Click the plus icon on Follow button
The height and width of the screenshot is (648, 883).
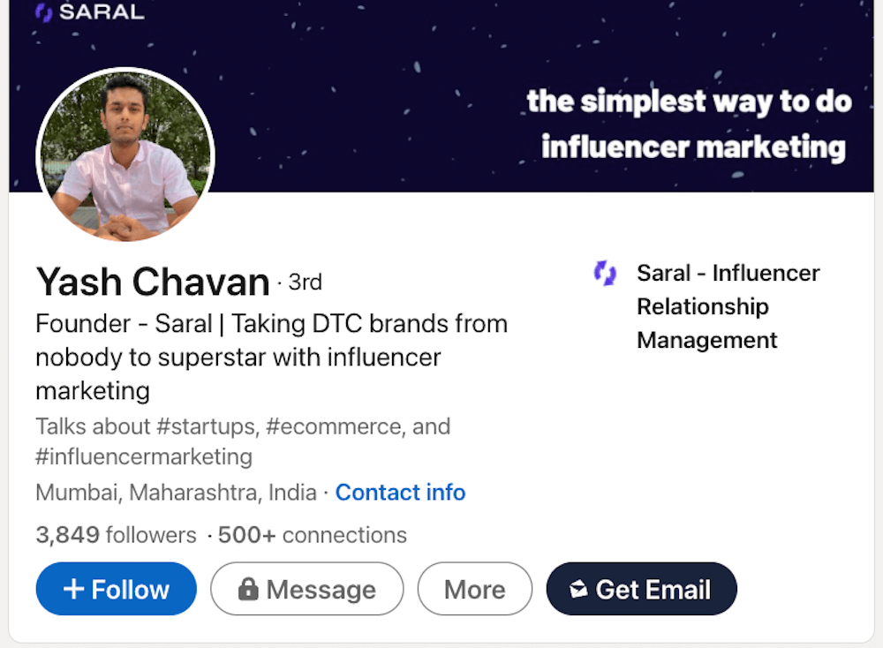point(74,589)
